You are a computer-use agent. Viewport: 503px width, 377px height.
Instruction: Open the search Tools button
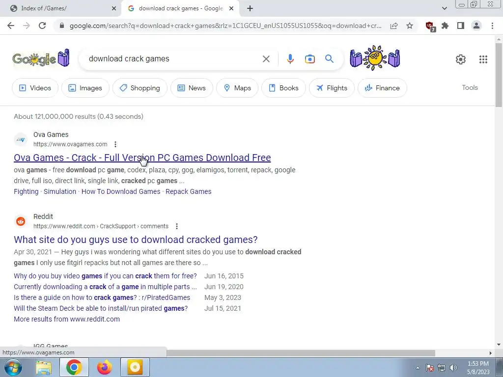click(470, 87)
